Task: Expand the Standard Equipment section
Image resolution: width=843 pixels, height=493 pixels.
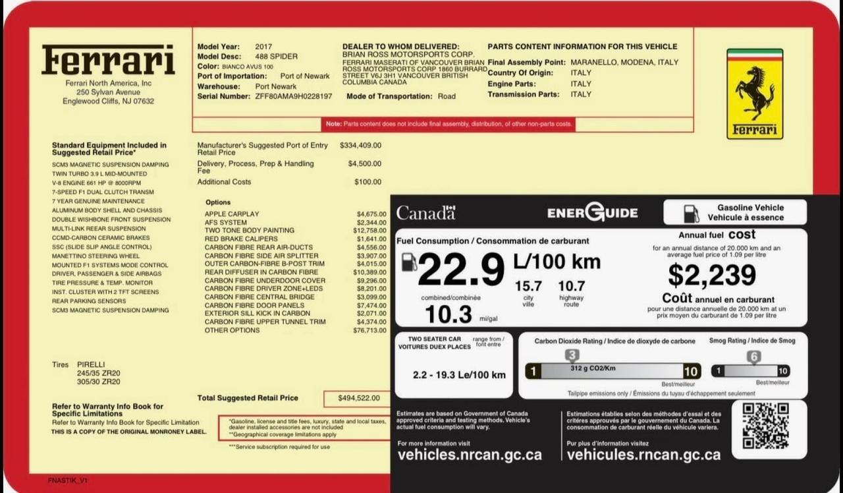Action: (109, 148)
